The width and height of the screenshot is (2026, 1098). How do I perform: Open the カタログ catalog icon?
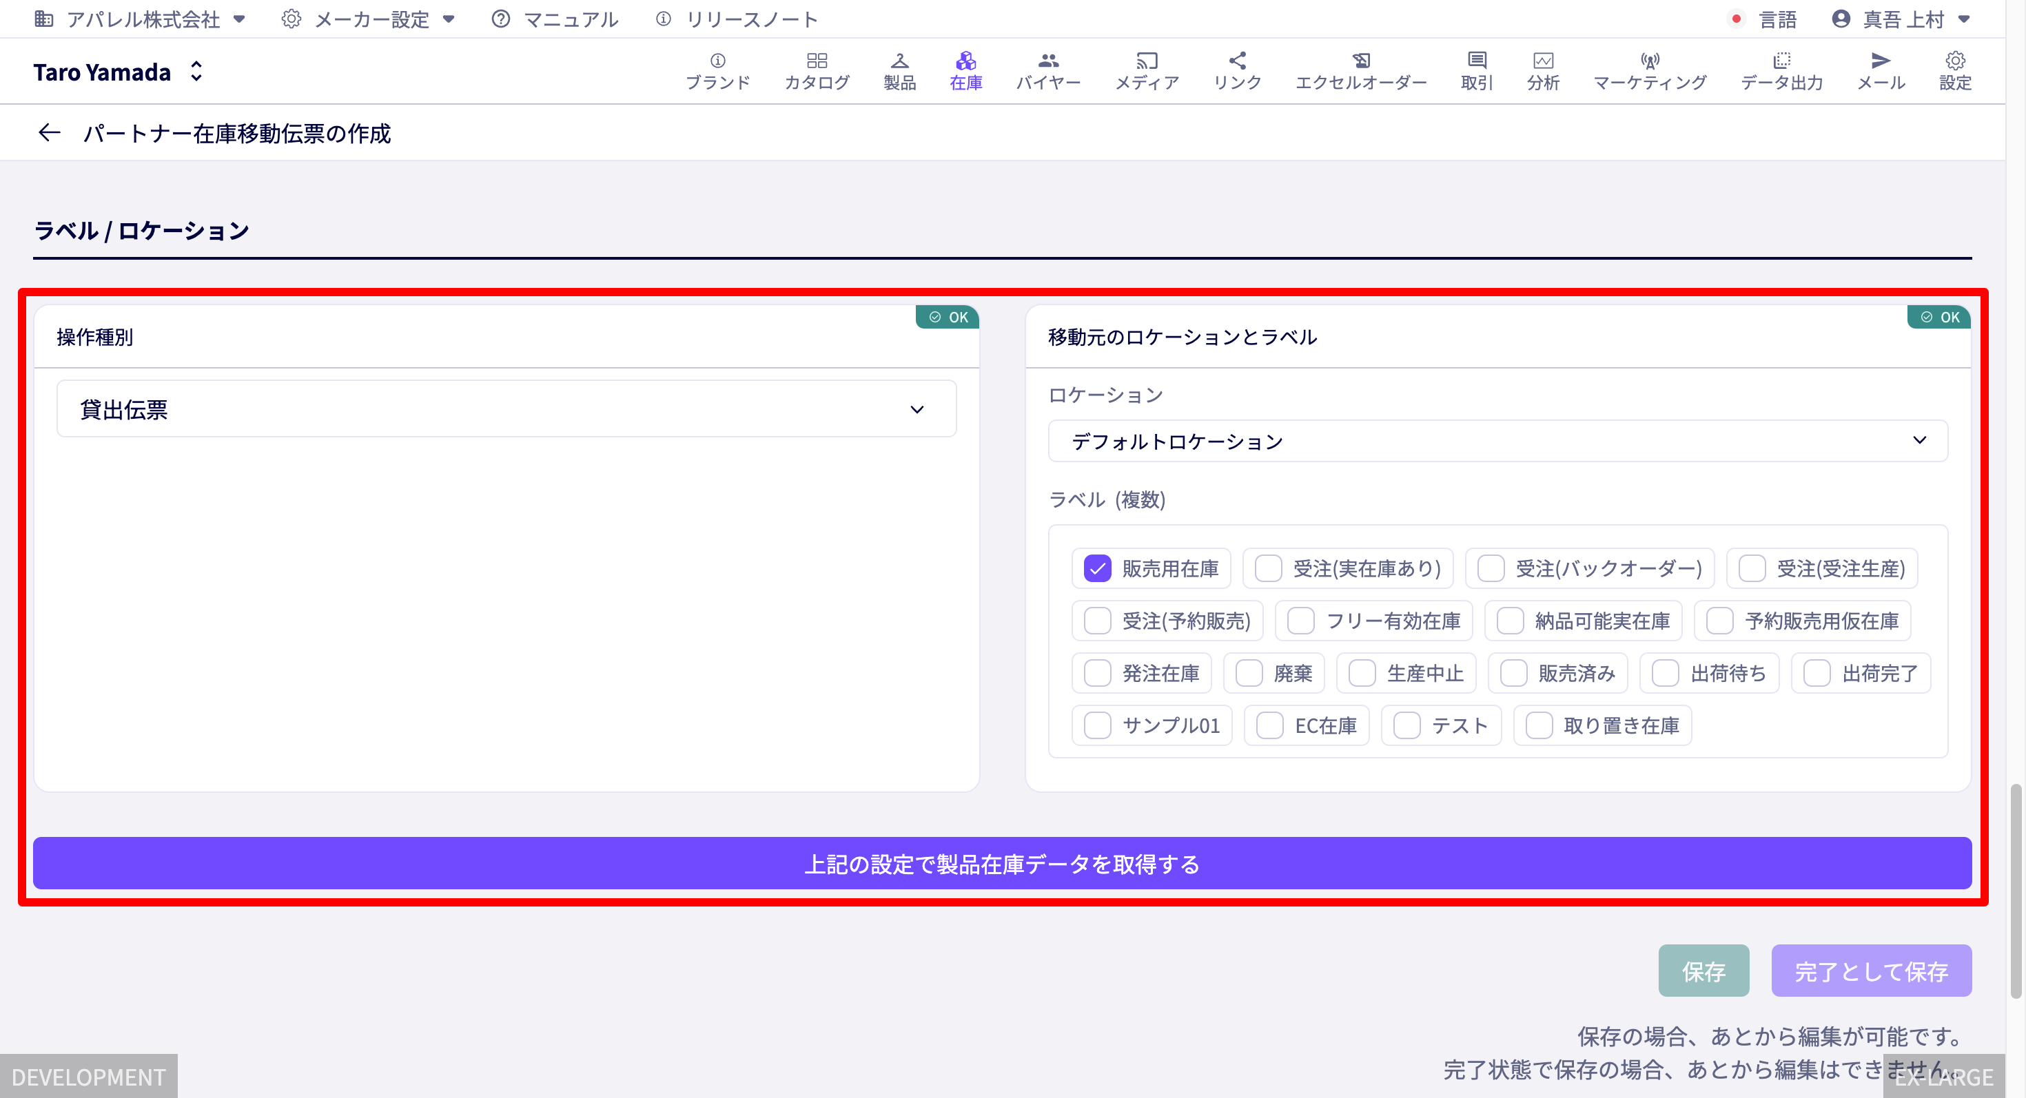[817, 71]
